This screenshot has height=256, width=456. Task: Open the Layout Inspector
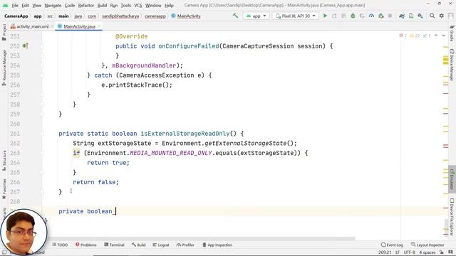pos(427,245)
